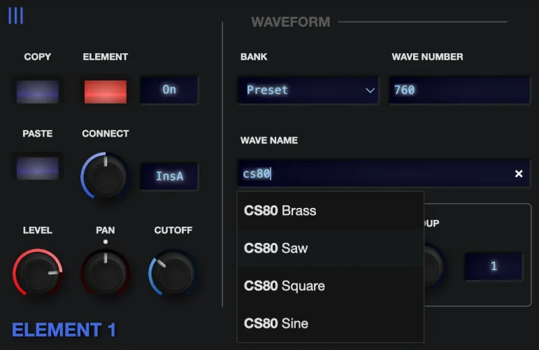The height and width of the screenshot is (350, 539).
Task: Clear wave name search with X
Action: (x=519, y=174)
